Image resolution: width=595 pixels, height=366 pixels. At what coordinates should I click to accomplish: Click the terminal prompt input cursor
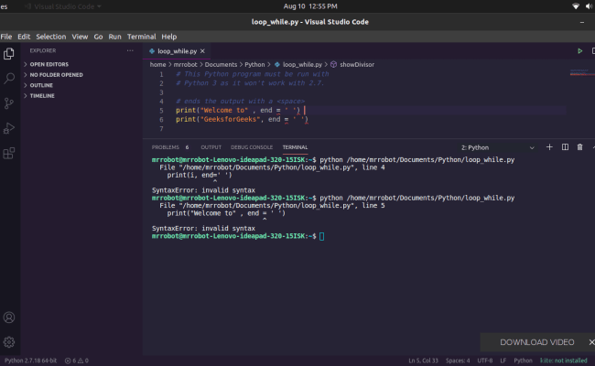pos(322,236)
